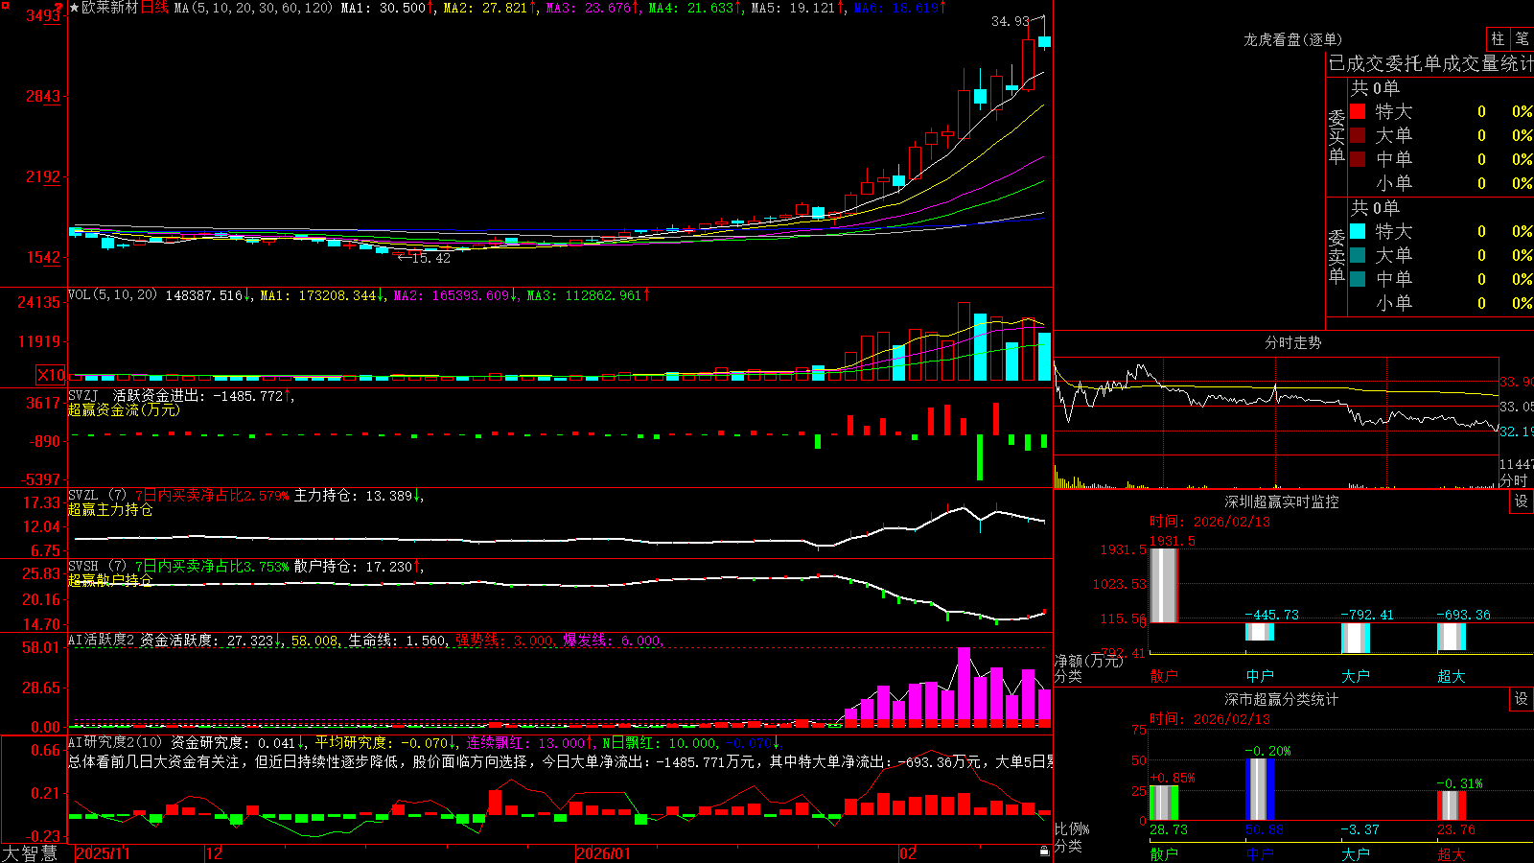Image resolution: width=1534 pixels, height=863 pixels.
Task: Click the 超赢主力持仓 label
Action: [x=110, y=509]
